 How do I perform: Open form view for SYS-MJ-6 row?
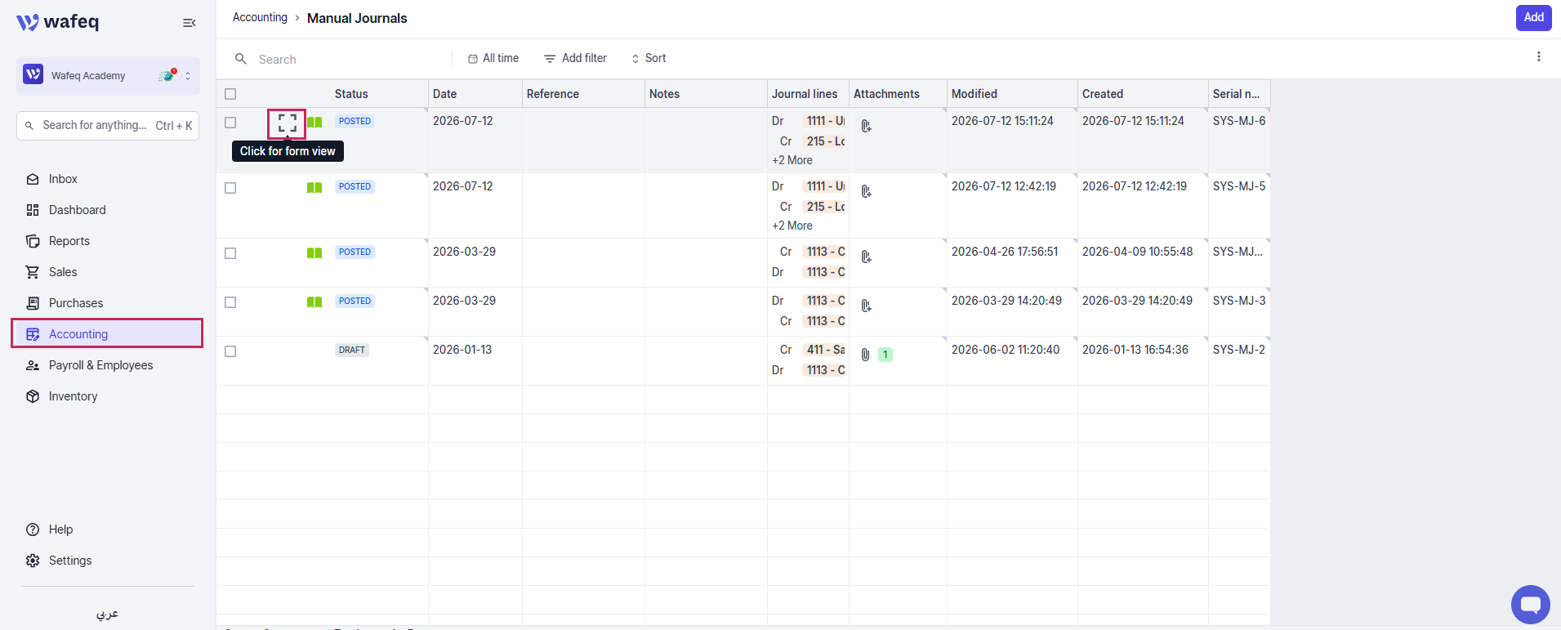[287, 123]
